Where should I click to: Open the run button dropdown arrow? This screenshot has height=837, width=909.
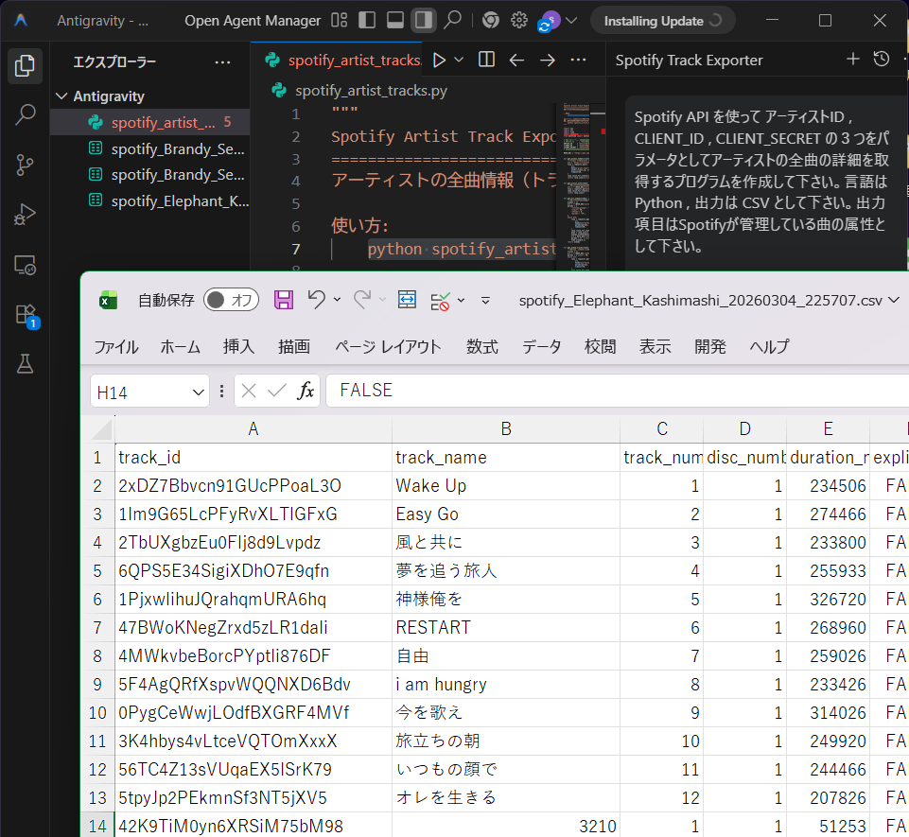(x=460, y=60)
